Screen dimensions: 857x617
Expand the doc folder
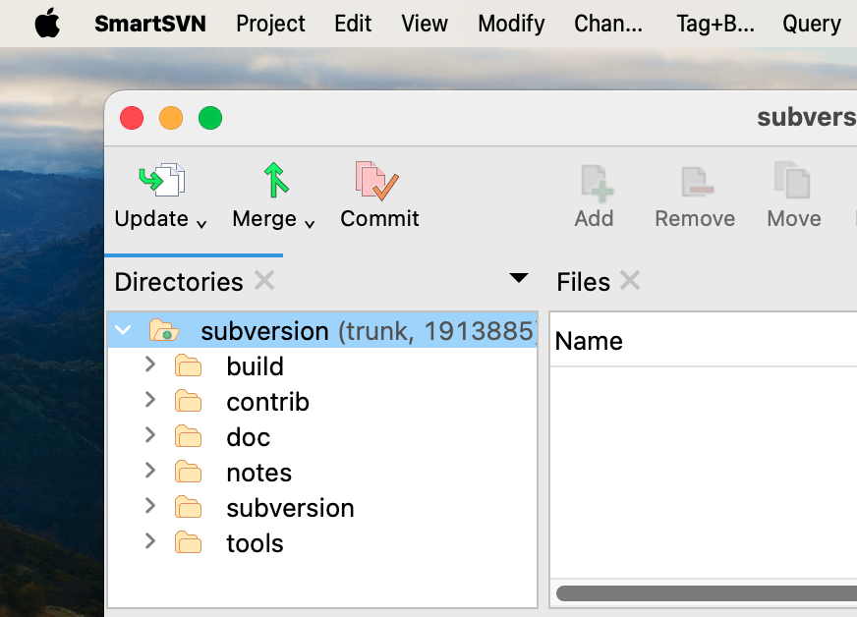[x=150, y=436]
